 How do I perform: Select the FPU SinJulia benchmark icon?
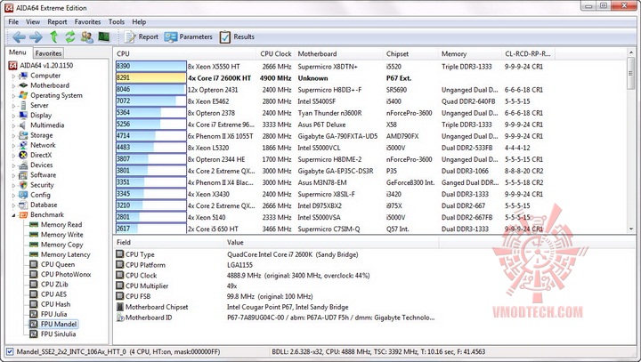(x=34, y=334)
